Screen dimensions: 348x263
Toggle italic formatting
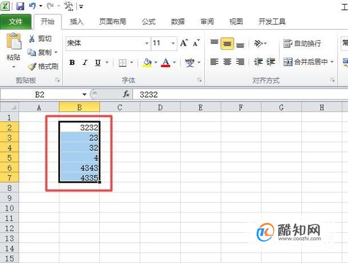click(85, 63)
